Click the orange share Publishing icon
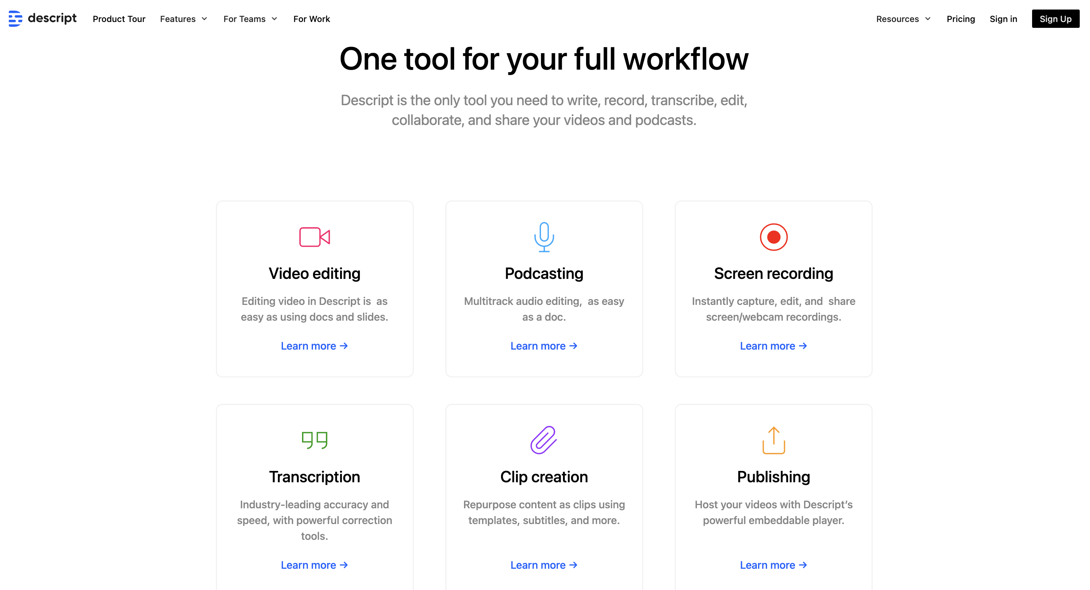1090x590 pixels. (x=773, y=440)
